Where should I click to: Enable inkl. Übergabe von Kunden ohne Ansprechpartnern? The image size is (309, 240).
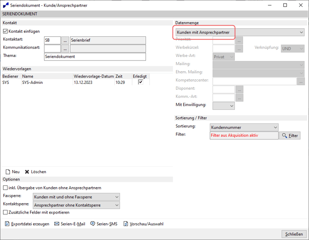5,188
